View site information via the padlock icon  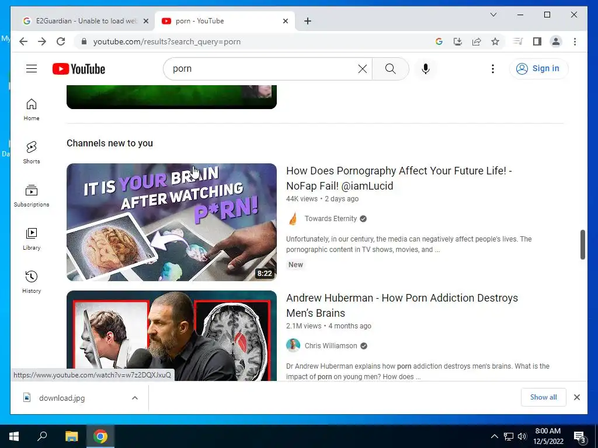84,41
